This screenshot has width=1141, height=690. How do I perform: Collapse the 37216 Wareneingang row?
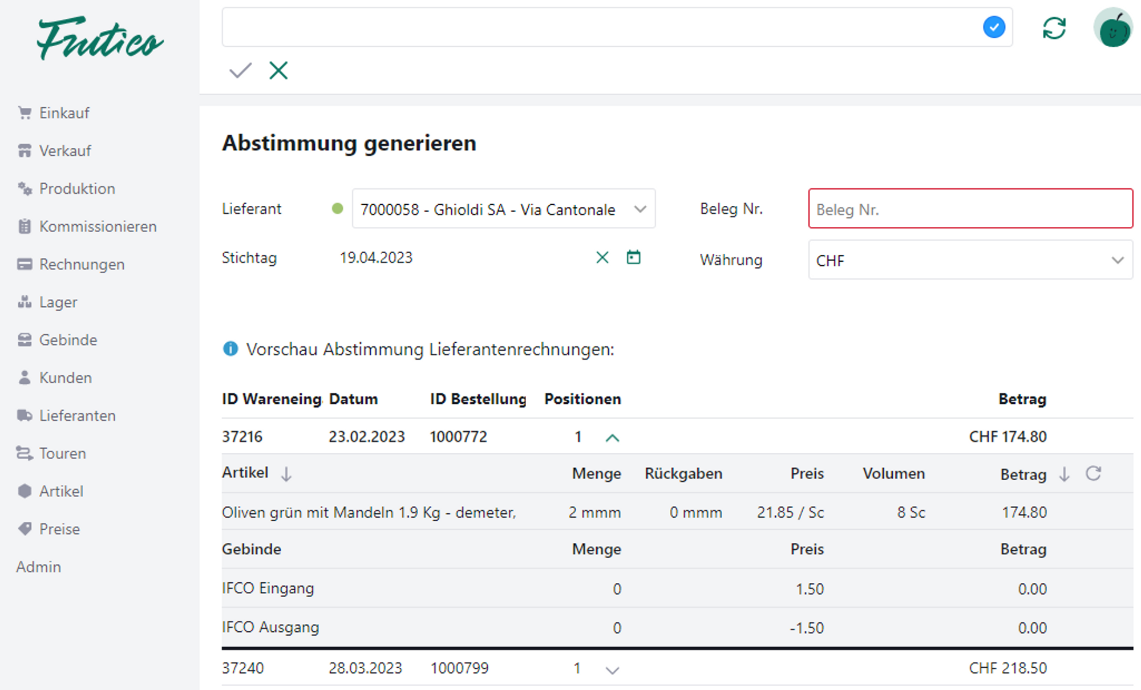[x=612, y=437]
